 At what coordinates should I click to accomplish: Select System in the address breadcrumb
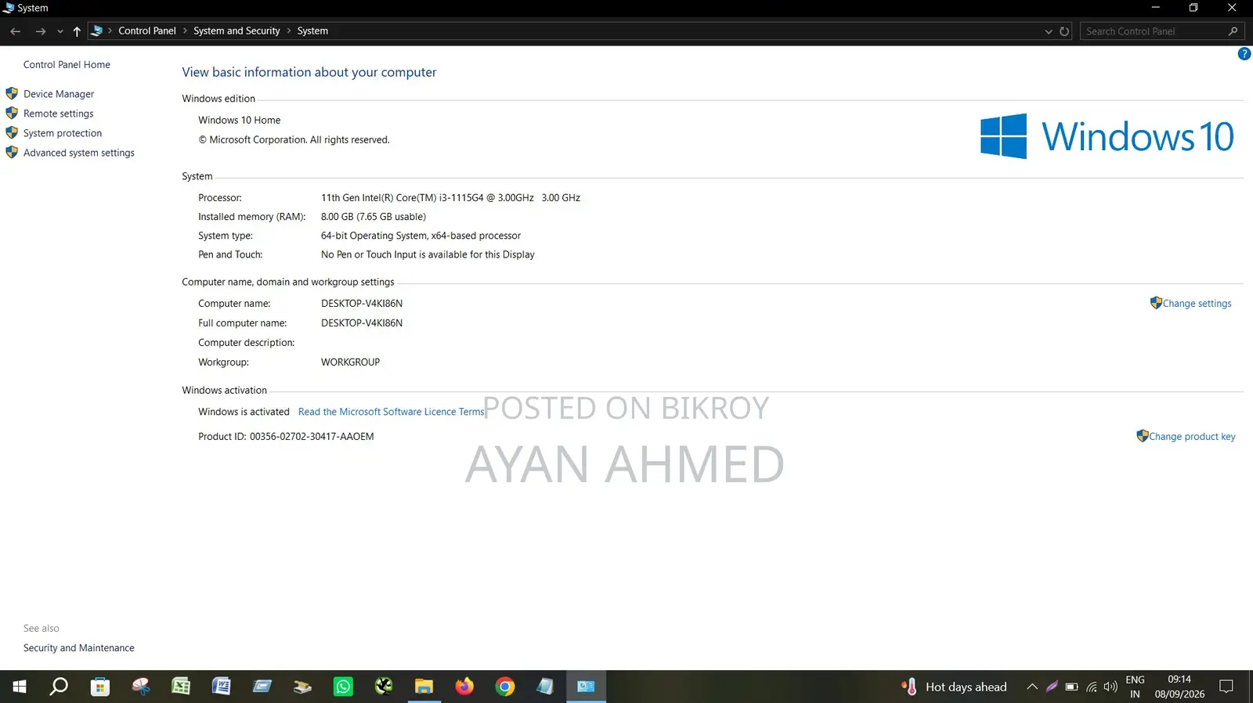[x=312, y=31]
